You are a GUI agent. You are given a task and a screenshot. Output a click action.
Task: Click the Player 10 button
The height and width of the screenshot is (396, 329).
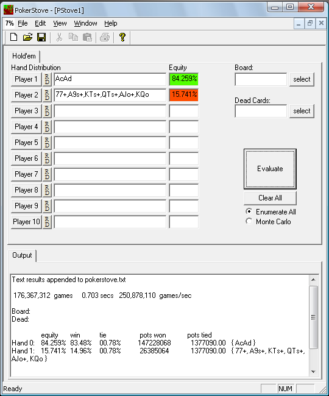tap(26, 222)
